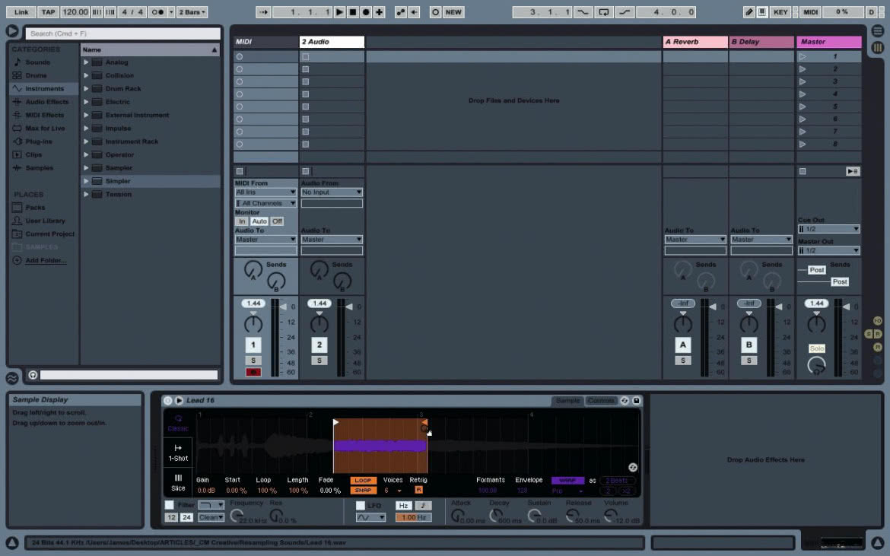Click the MIDI Arrangement Overdub plus button
The image size is (890, 556).
coord(379,12)
